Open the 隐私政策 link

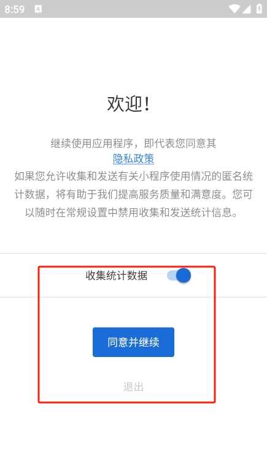(134, 159)
